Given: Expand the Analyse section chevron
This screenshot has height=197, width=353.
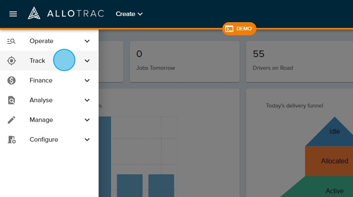Looking at the screenshot, I should point(87,100).
